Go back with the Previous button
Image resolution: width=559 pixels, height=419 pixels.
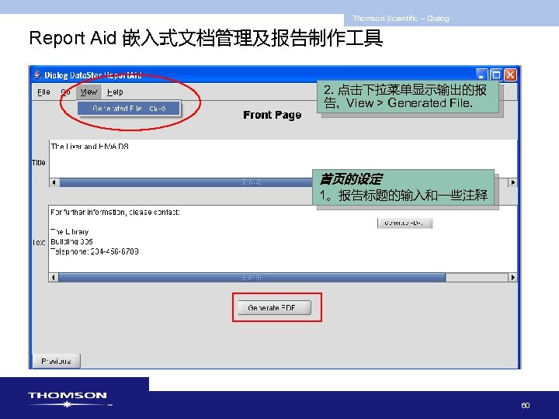pos(56,361)
